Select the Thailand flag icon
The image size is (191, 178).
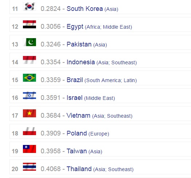(x=29, y=167)
